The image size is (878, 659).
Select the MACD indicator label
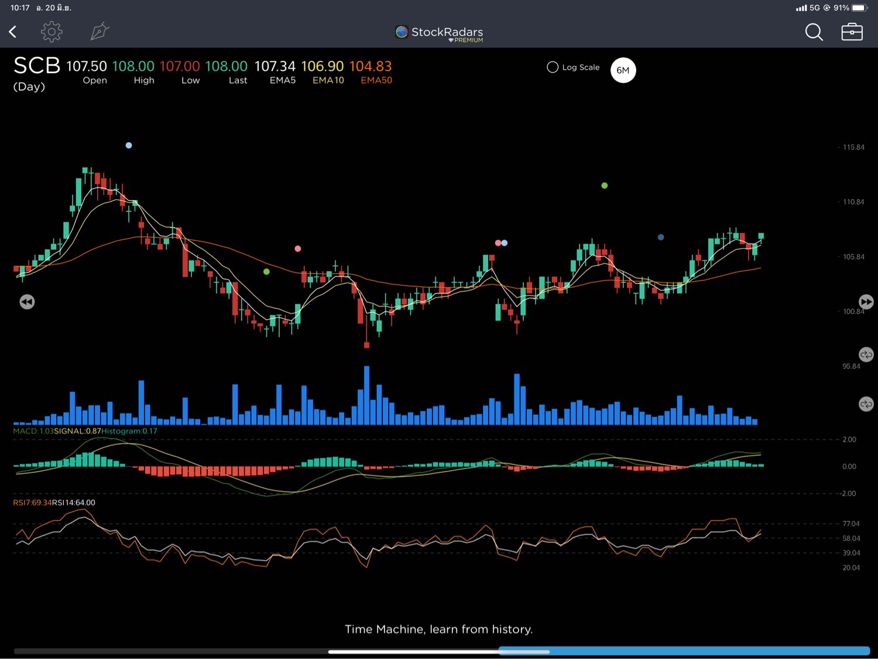click(33, 431)
